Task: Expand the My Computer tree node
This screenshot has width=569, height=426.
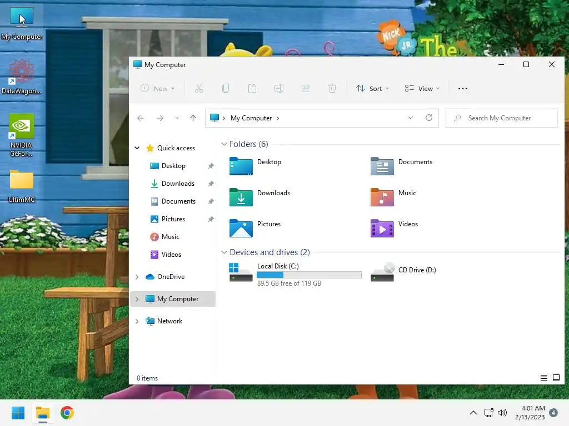Action: (137, 299)
